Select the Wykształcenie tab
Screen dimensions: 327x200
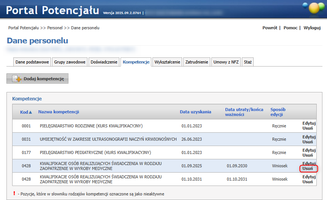[x=167, y=62]
